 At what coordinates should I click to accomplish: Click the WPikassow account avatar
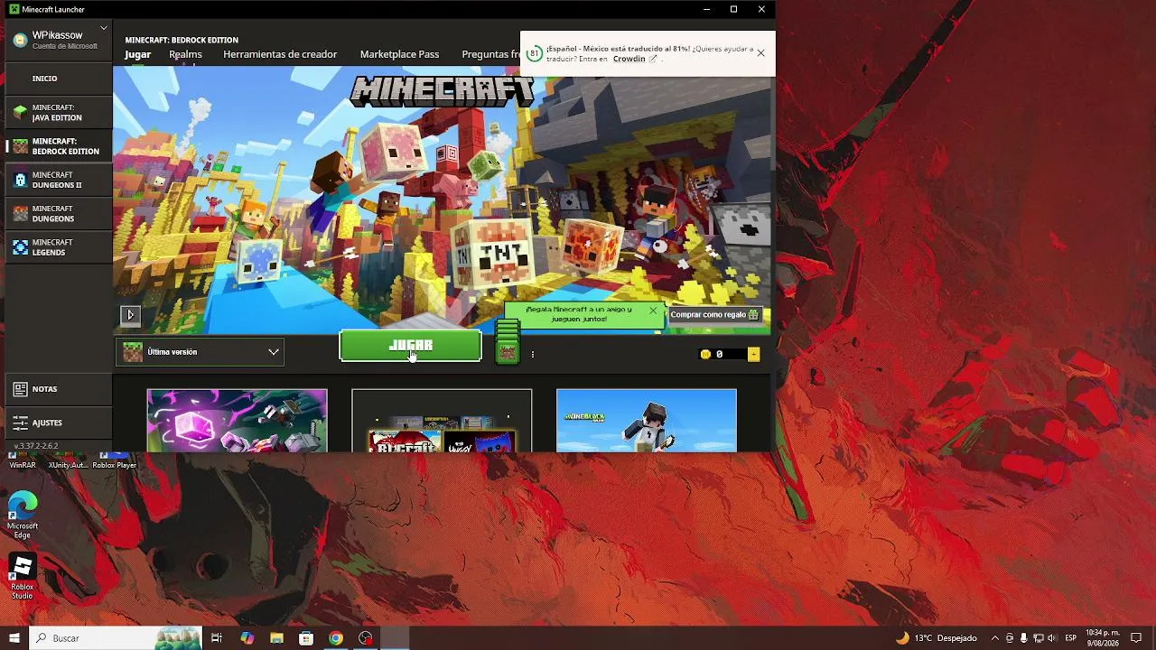click(x=20, y=40)
